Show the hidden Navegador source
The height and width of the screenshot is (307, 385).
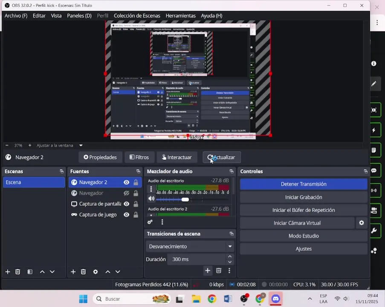pos(127,193)
